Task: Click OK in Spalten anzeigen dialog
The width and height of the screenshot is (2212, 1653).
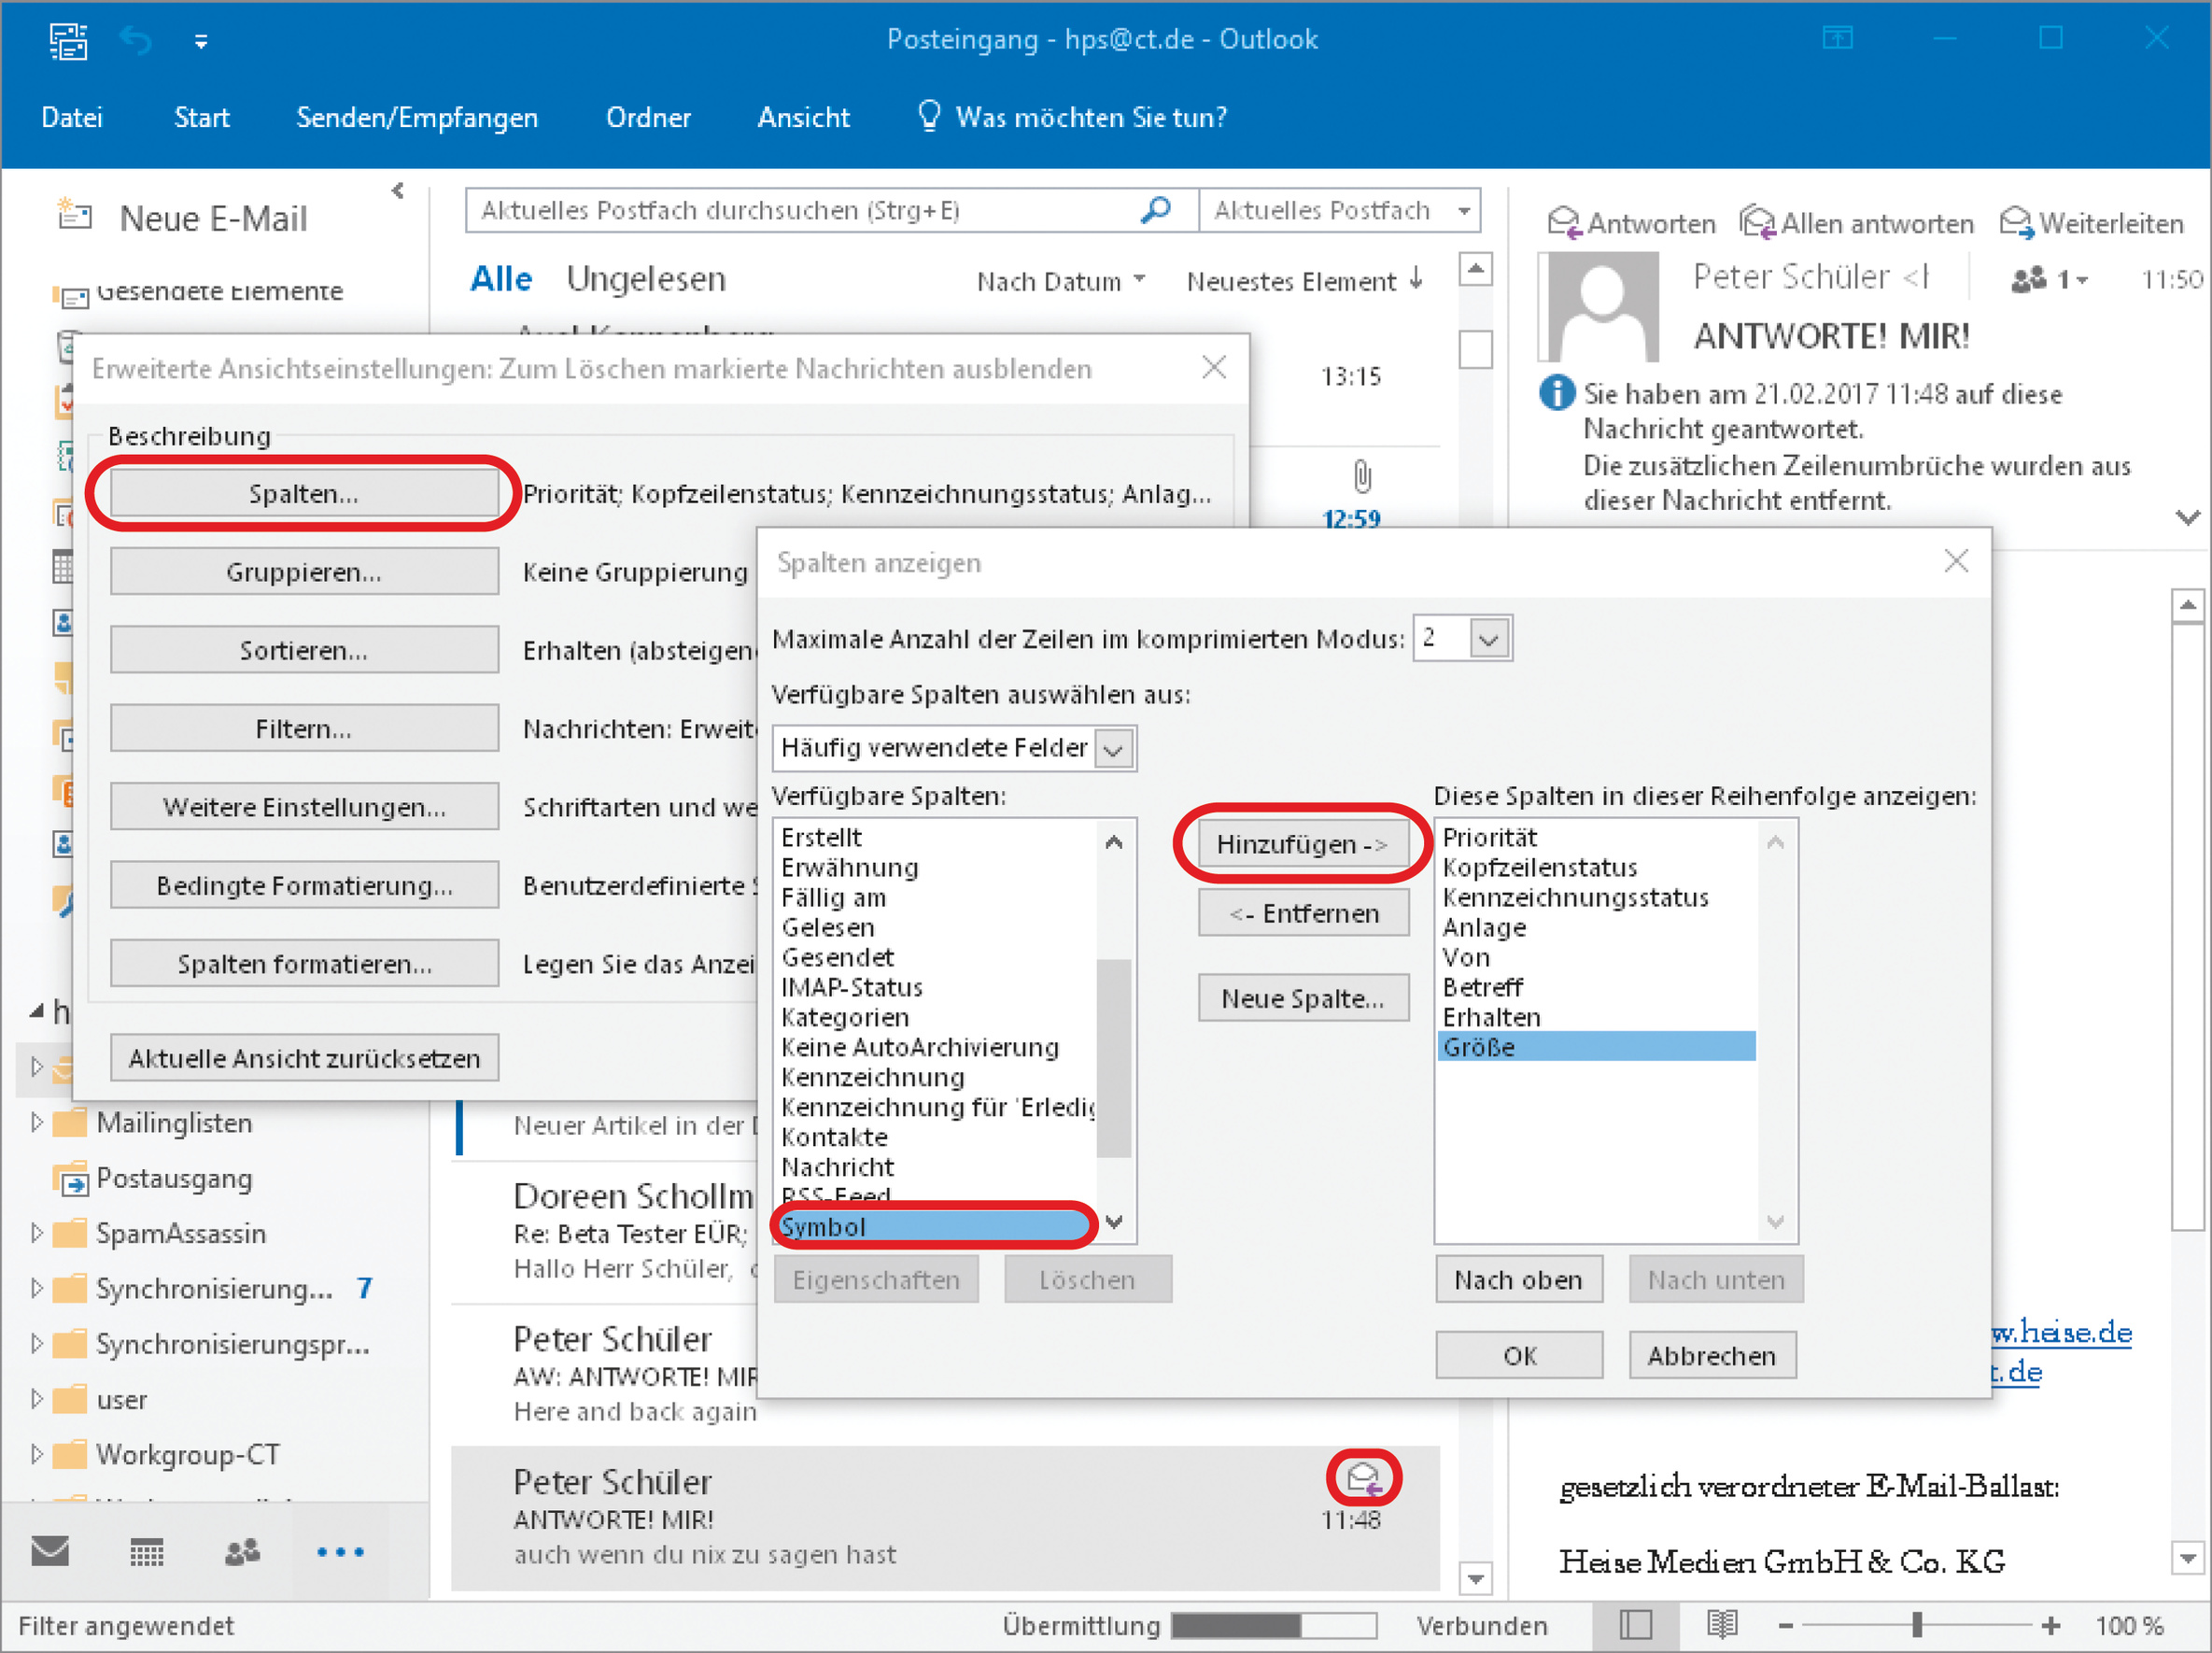Action: 1518,1355
